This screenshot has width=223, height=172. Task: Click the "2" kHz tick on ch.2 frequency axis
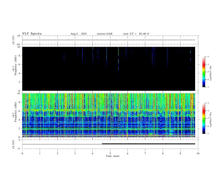[x=20, y=128]
